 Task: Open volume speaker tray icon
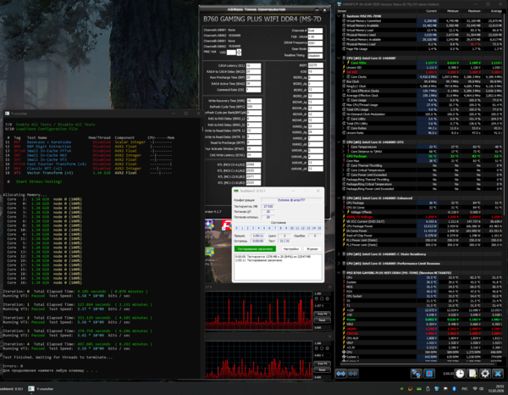(x=482, y=388)
